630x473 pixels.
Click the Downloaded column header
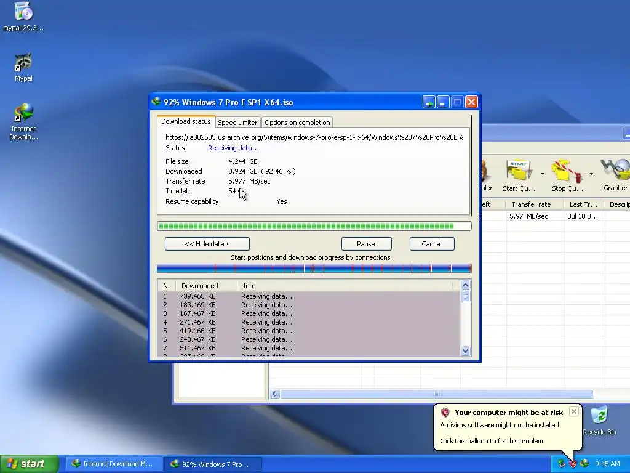point(207,286)
